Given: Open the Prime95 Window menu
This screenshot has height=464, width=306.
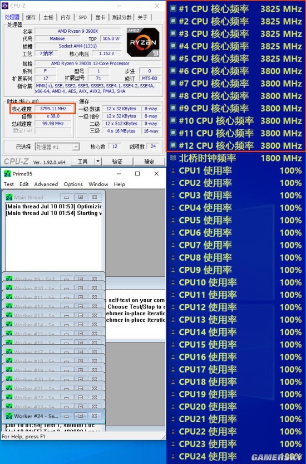Looking at the screenshot, I should [98, 184].
